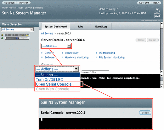Click the chevron icon beside Software
The image size is (164, 130).
pos(42,57)
